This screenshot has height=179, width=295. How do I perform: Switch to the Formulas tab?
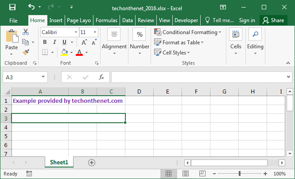coord(106,20)
